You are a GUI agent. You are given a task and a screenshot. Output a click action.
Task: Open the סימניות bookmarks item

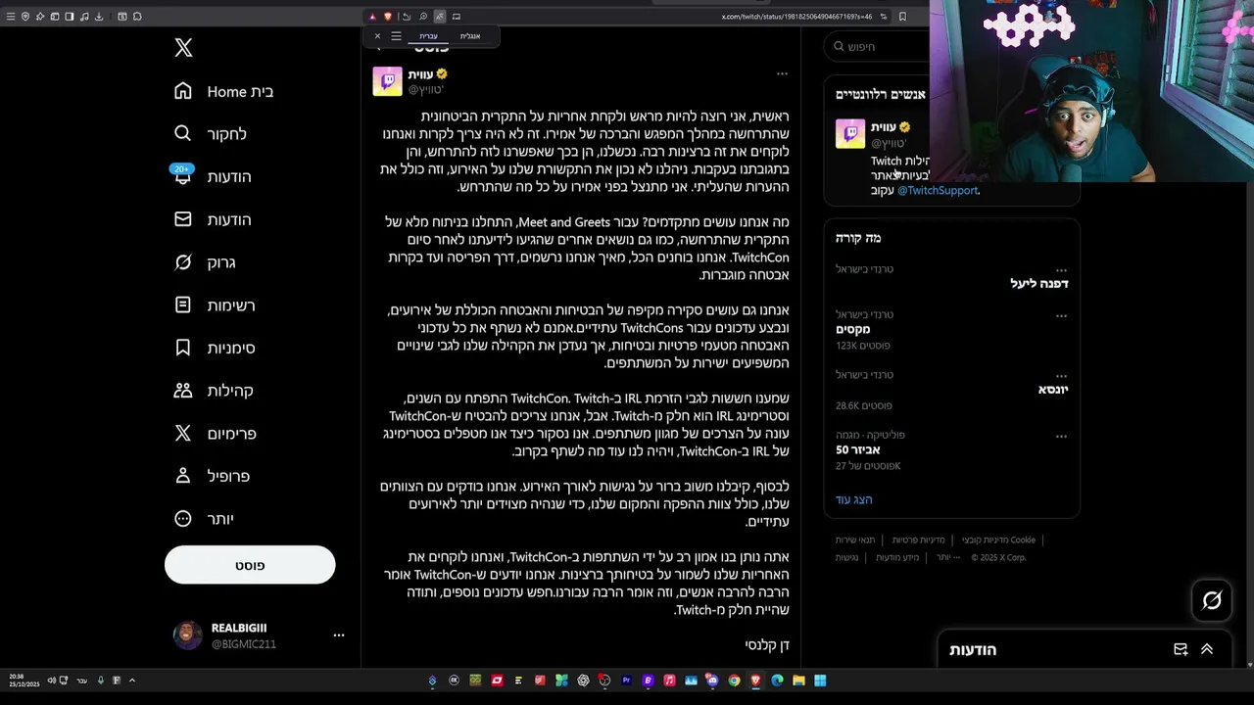214,348
